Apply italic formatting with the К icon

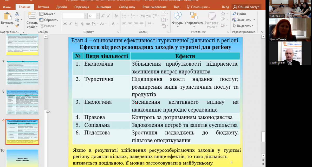[70, 24]
